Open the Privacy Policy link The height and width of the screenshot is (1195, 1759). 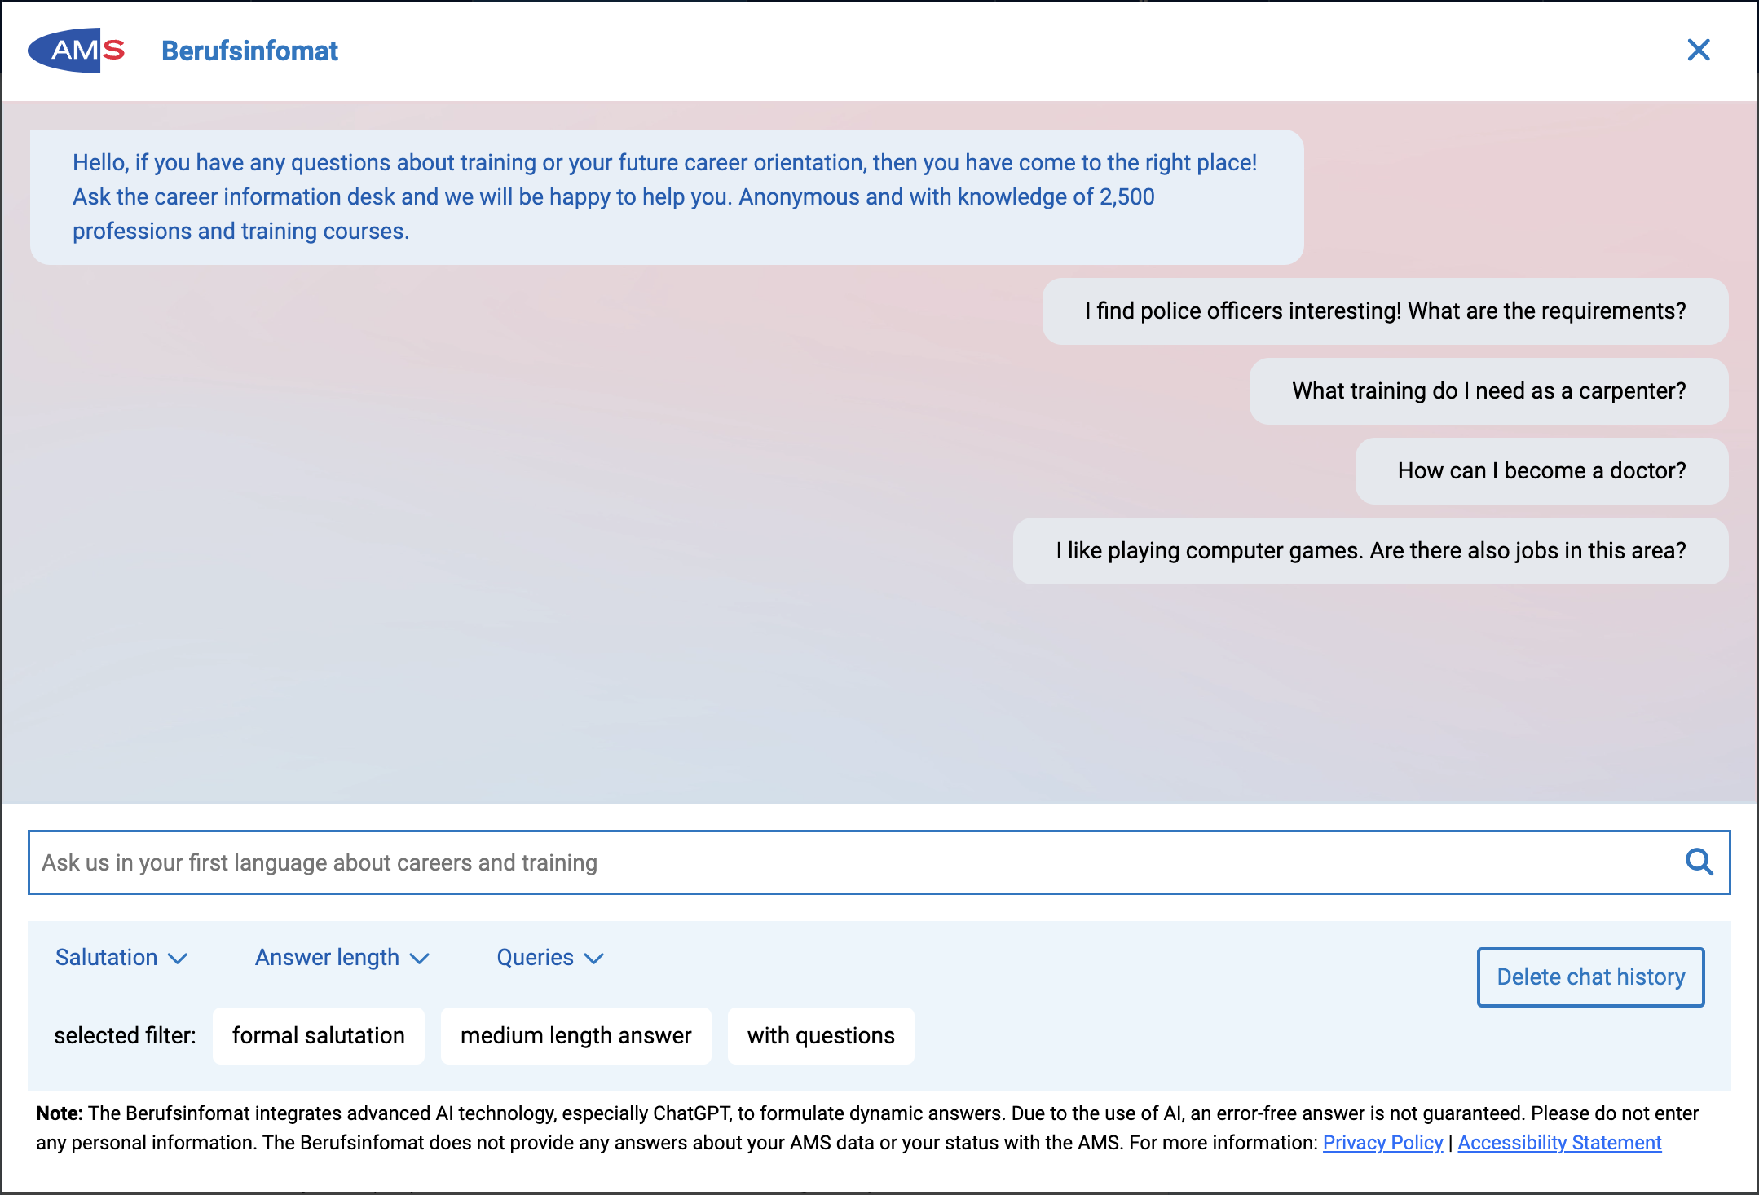(x=1382, y=1143)
